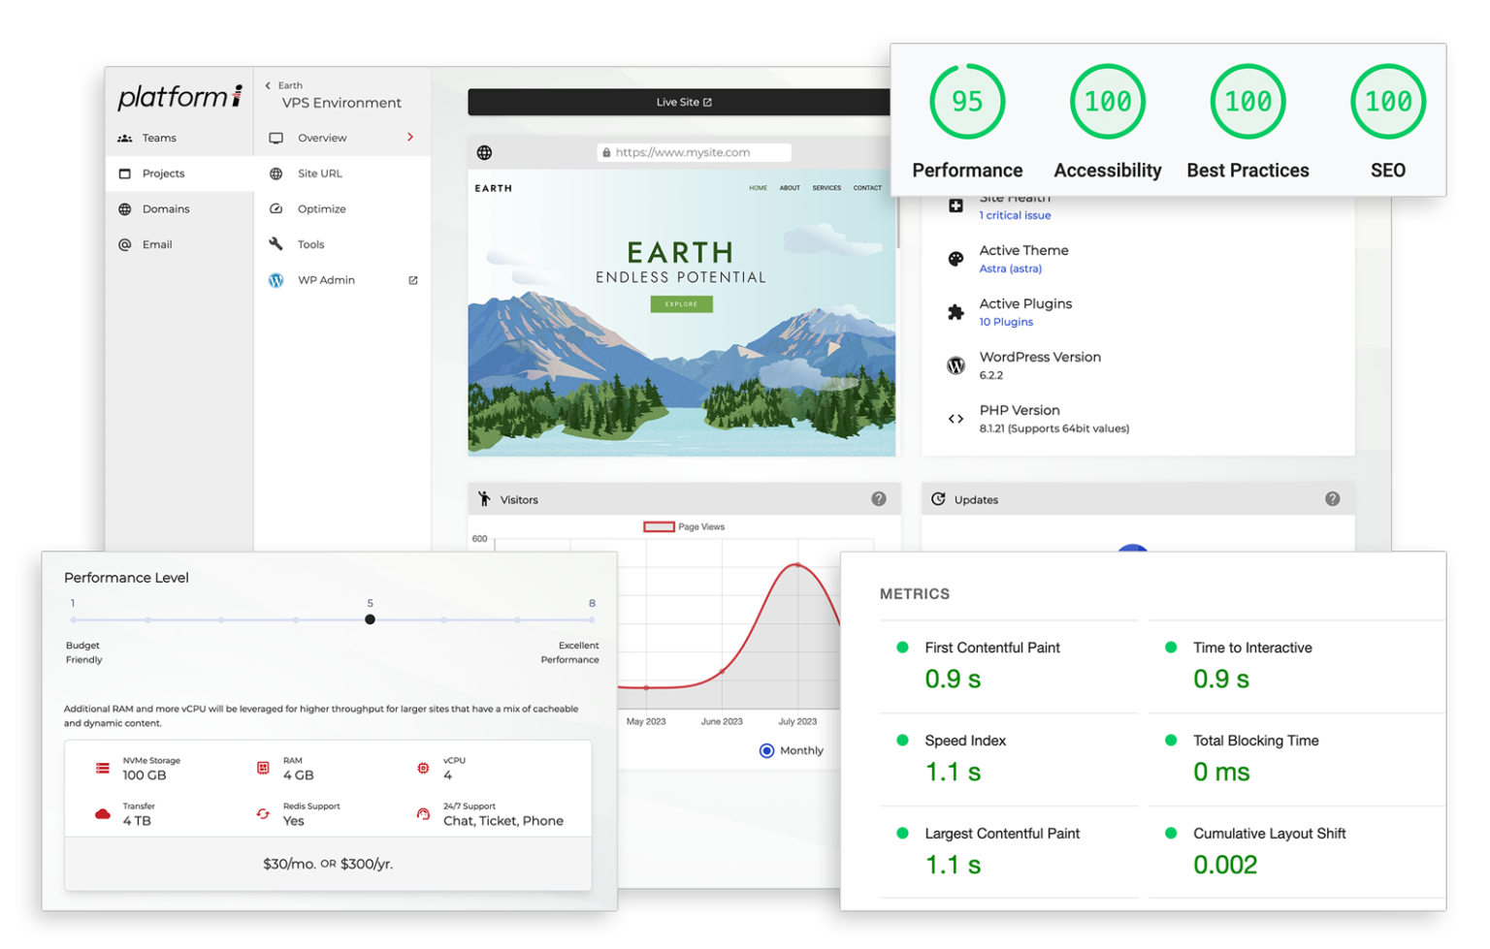This screenshot has width=1490, height=949.
Task: Go back using the Earth chevron
Action: pos(269,85)
